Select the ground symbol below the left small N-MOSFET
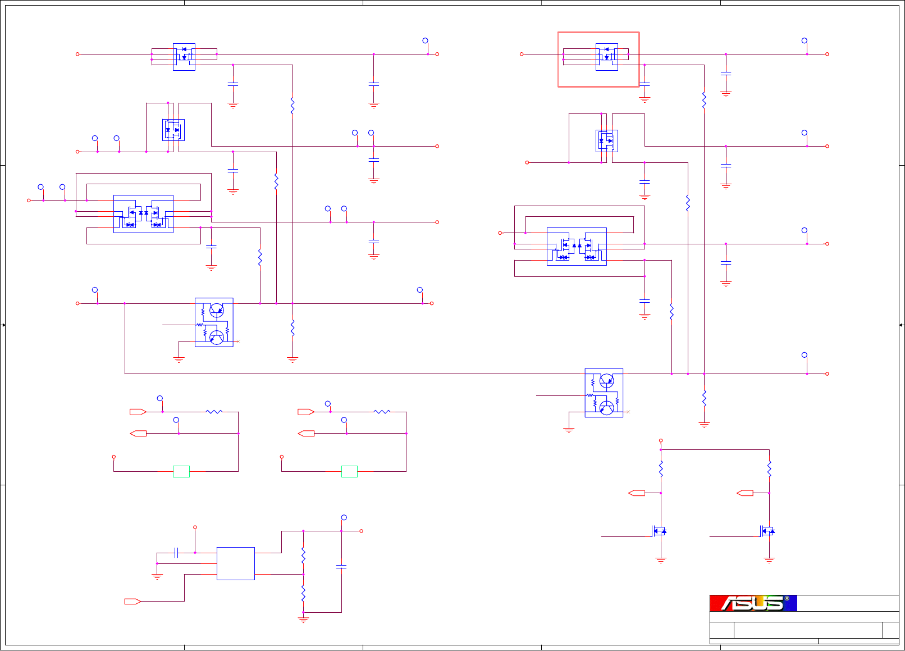 [x=661, y=560]
